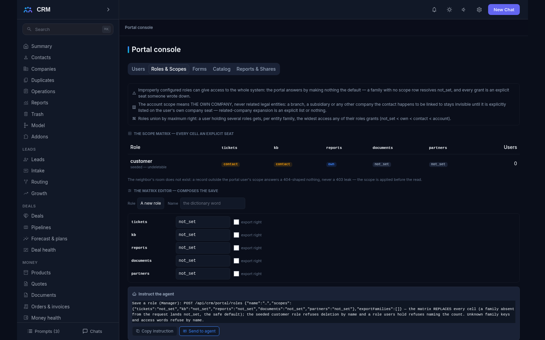Toggle light theme sun icon
545x340 pixels.
[449, 10]
